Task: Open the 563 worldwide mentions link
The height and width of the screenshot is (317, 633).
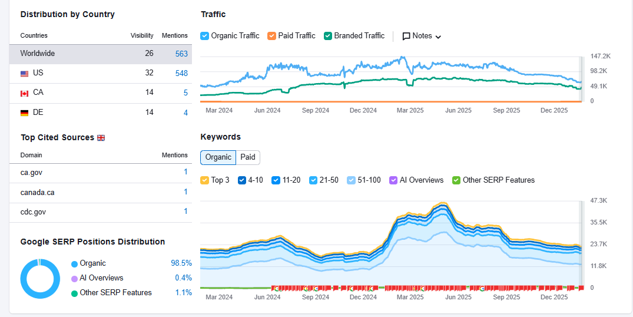Action: click(x=181, y=54)
